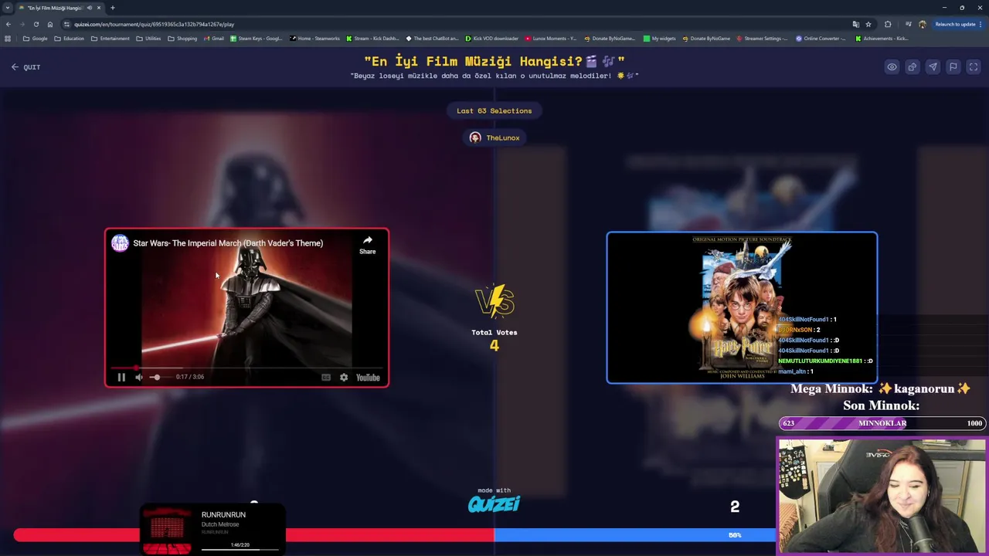This screenshot has height=556, width=989.
Task: Open the Chrome profile avatar
Action: pos(922,24)
